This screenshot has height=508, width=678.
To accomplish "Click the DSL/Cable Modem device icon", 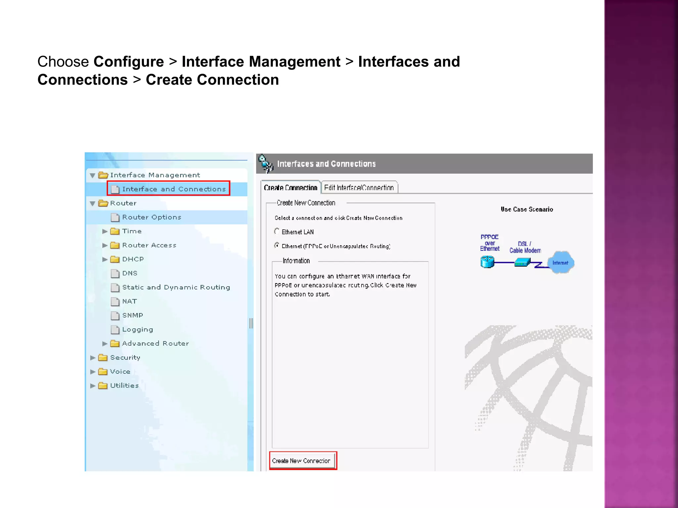I will point(522,263).
